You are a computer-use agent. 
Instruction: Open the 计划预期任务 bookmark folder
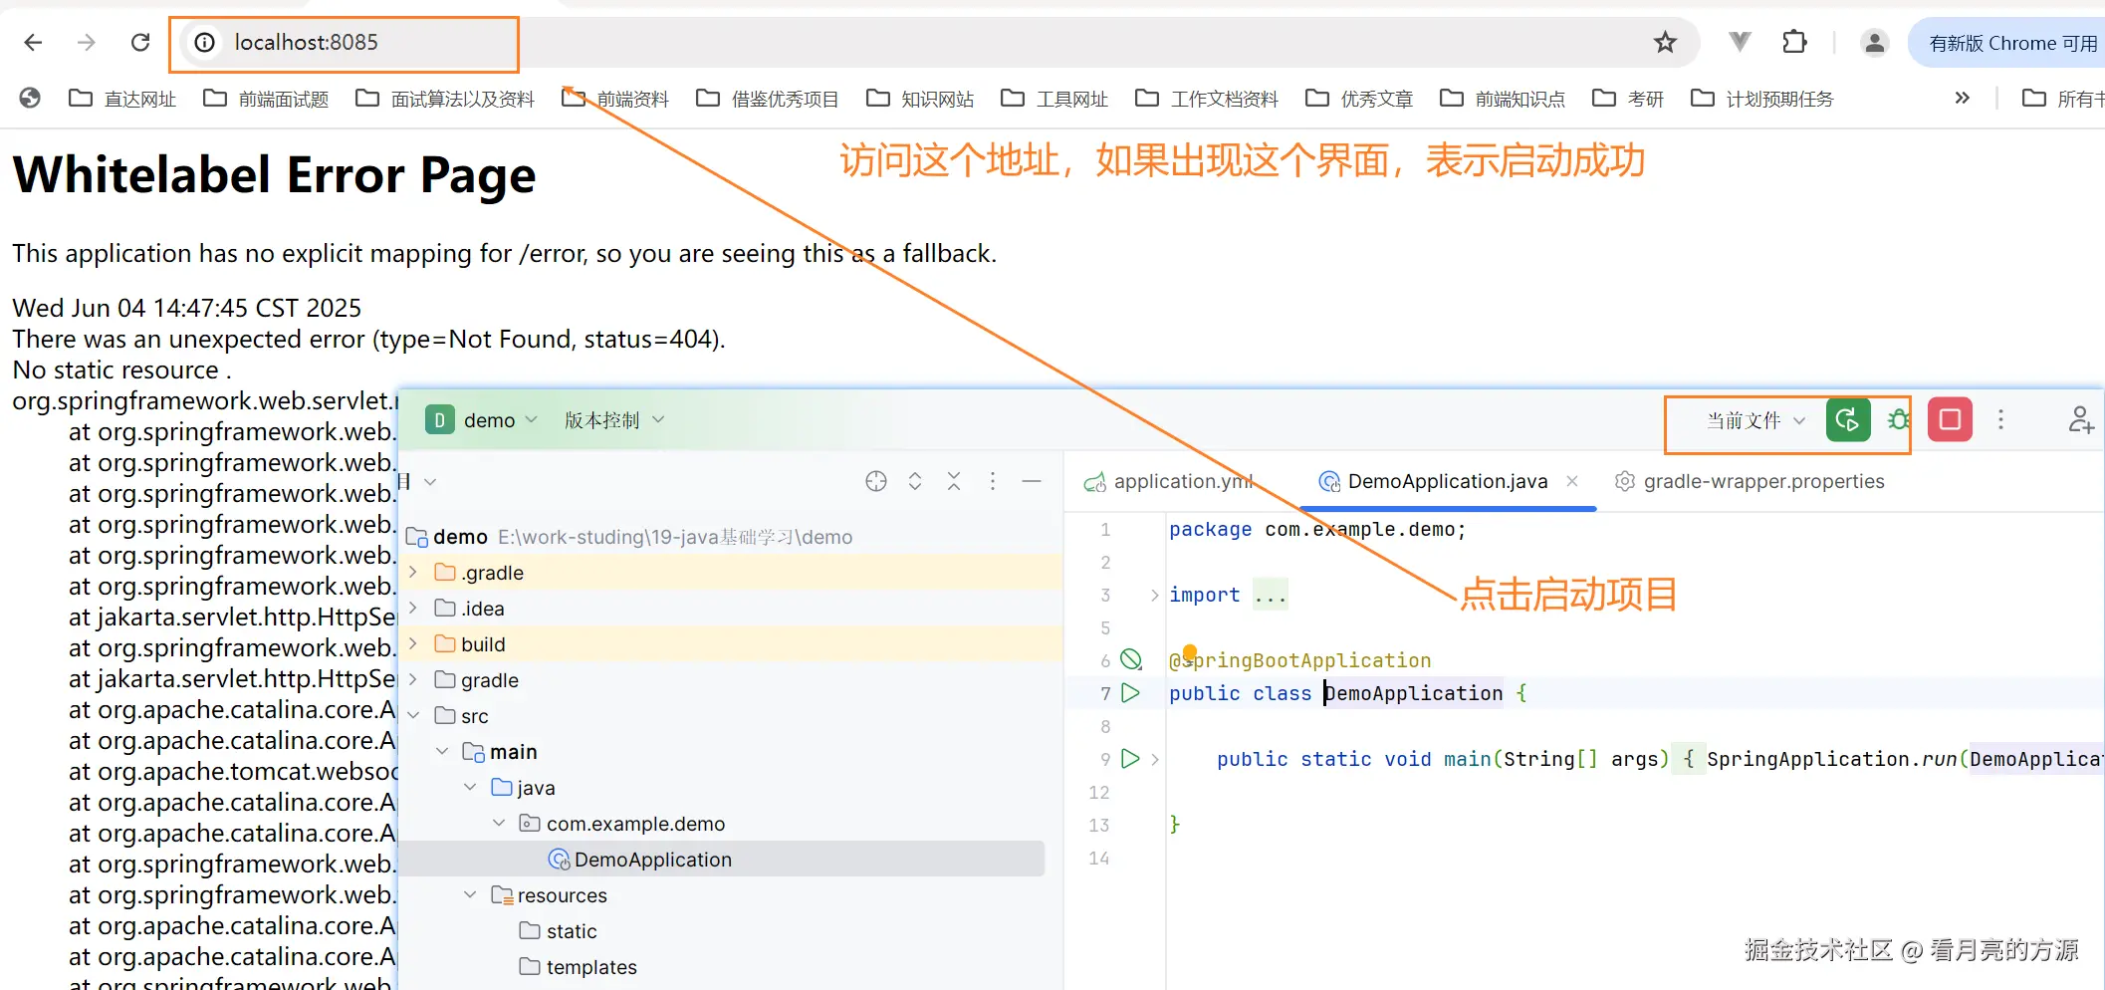click(1761, 99)
